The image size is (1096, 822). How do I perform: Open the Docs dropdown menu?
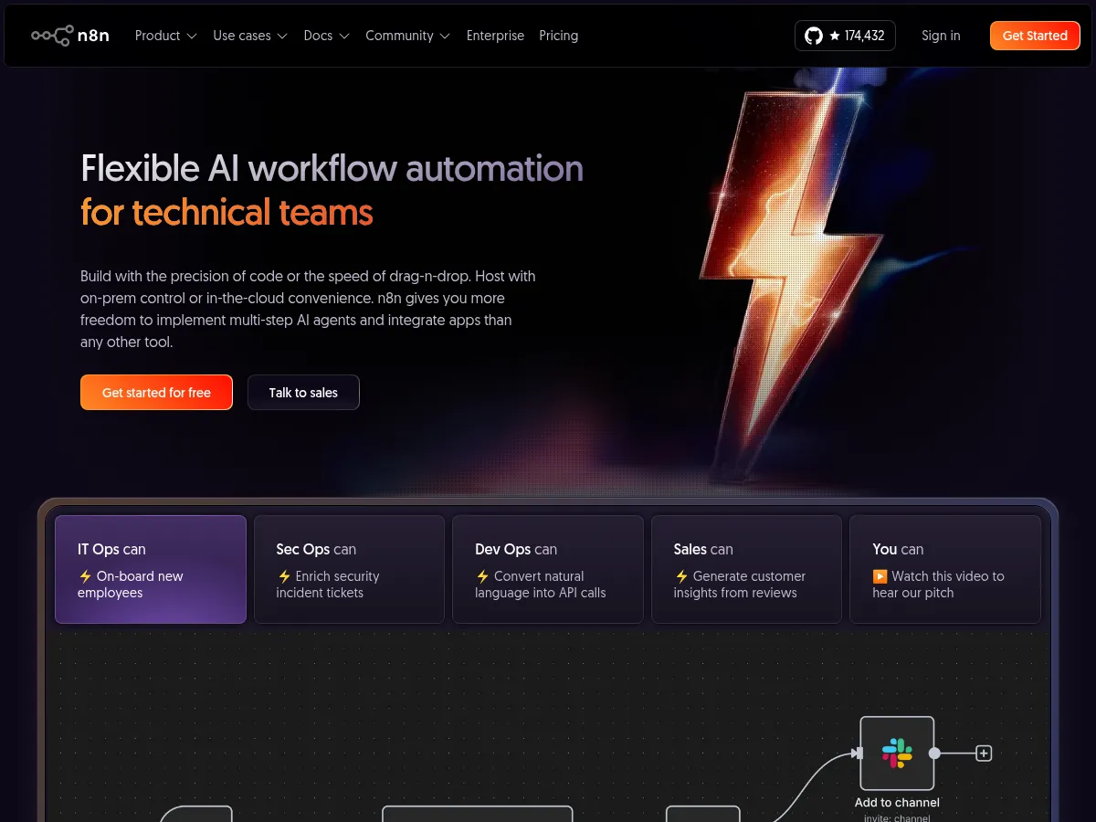325,36
